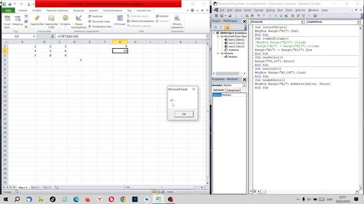The image size is (364, 204).
Task: Click Run Dialog (Отобразить окно) button
Action: coord(100,27)
